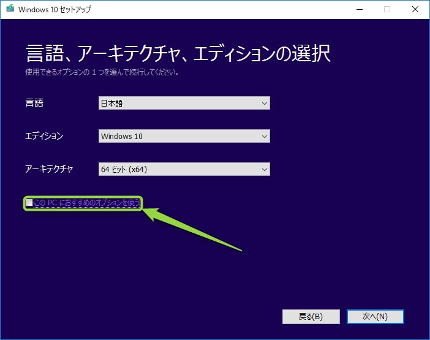Click the この PC におすすめのオプションを使う label text
This screenshot has height=340, width=430.
coord(87,203)
